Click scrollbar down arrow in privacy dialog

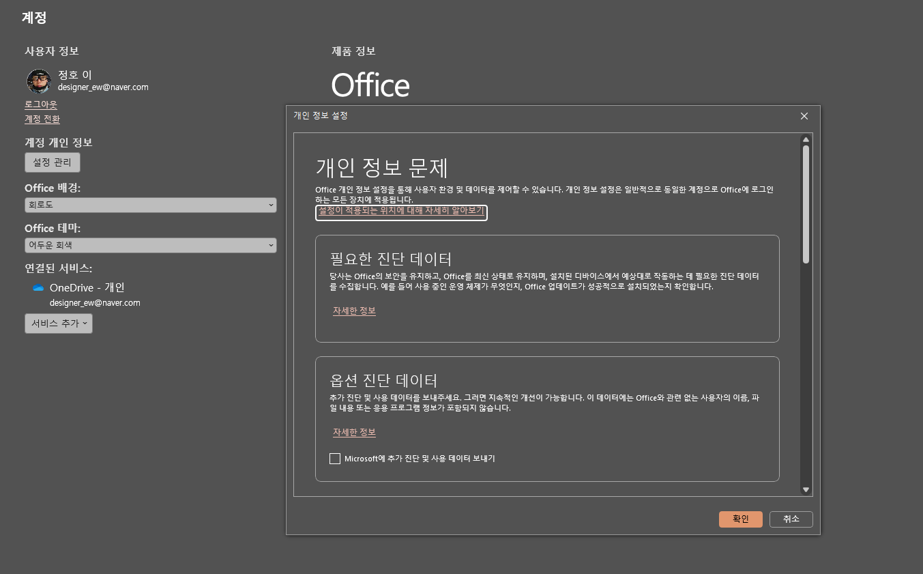[x=806, y=490]
